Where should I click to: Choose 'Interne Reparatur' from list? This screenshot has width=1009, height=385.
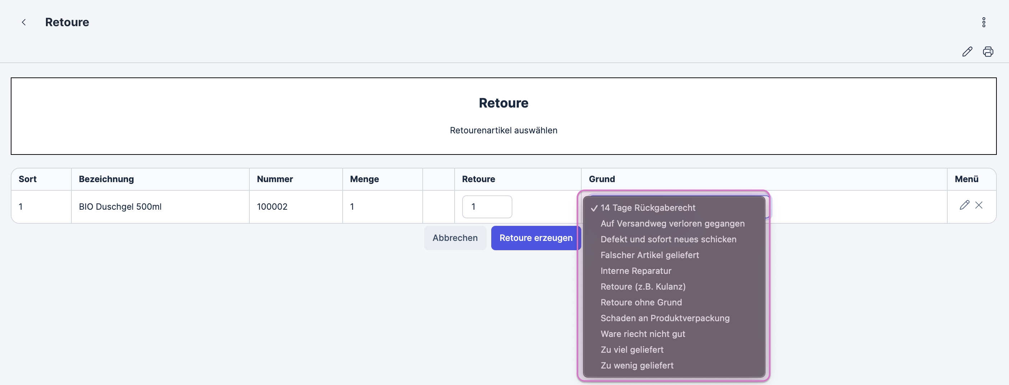[636, 271]
